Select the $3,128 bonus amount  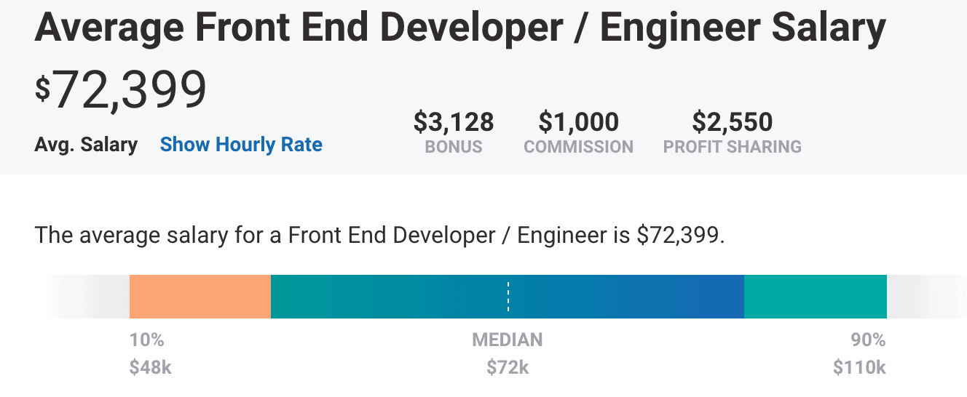pyautogui.click(x=454, y=121)
